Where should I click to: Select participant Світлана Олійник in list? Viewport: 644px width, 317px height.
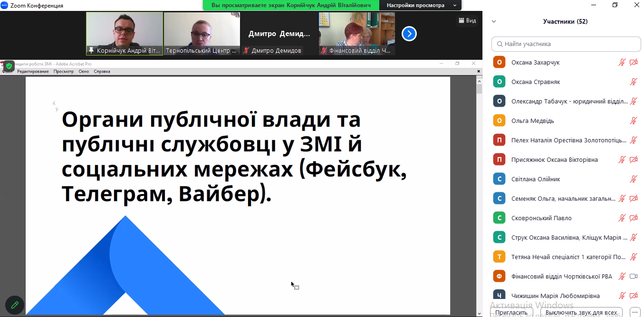pyautogui.click(x=566, y=179)
